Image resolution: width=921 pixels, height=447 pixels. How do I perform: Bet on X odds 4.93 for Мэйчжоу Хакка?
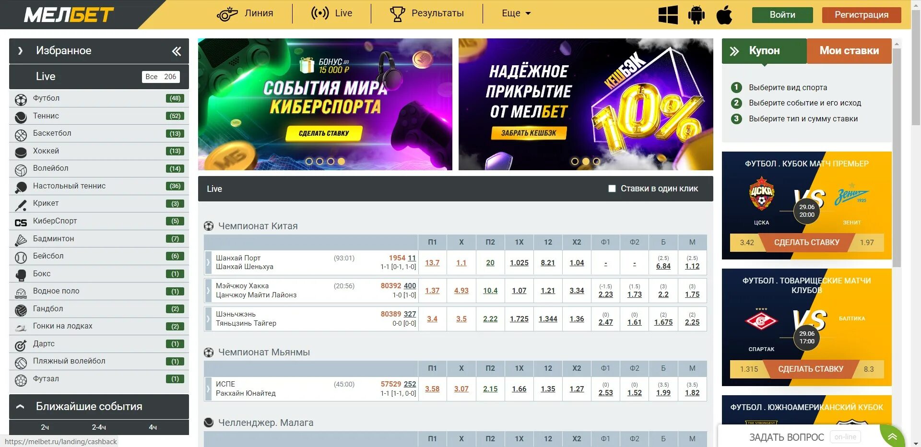[461, 291]
